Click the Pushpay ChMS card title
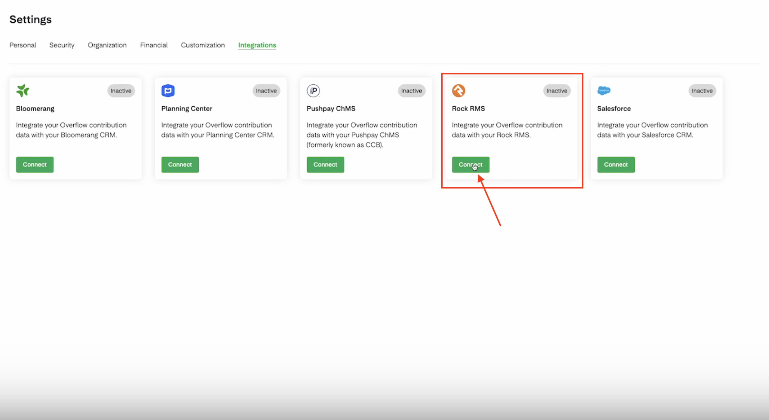The width and height of the screenshot is (769, 420). click(x=331, y=108)
